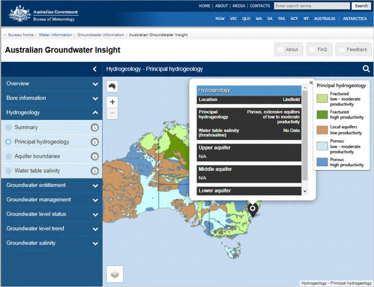Click the Porous high productivity legend swatch

(x=322, y=162)
